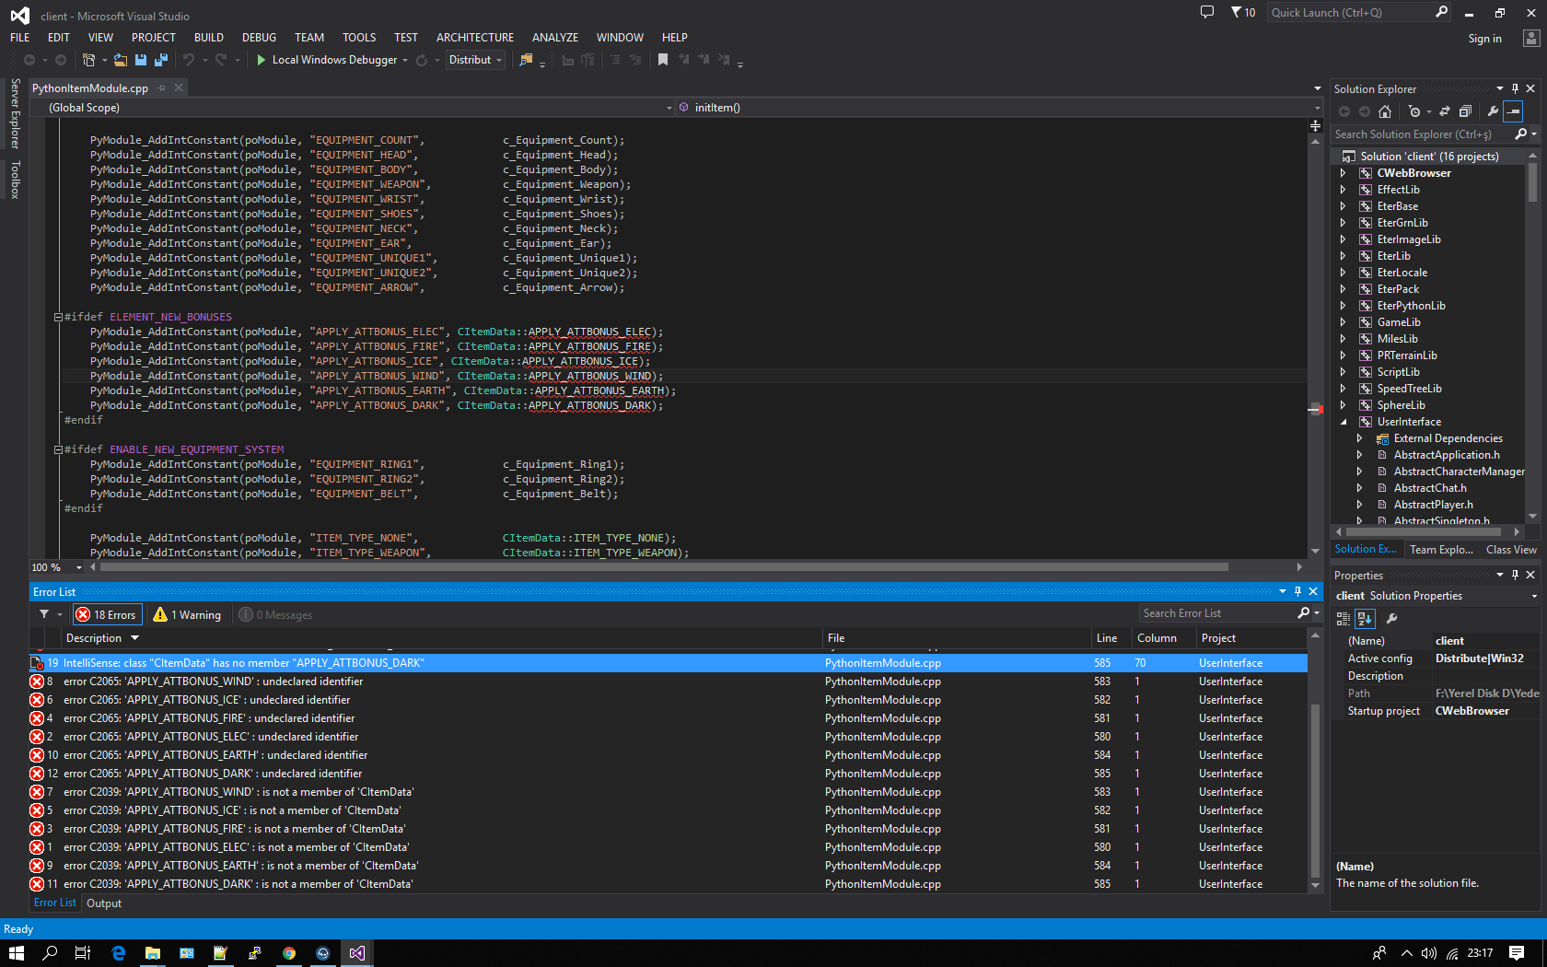This screenshot has width=1547, height=967.
Task: Click Preview Selected Items icon in Solution Explorer
Action: (x=1513, y=111)
